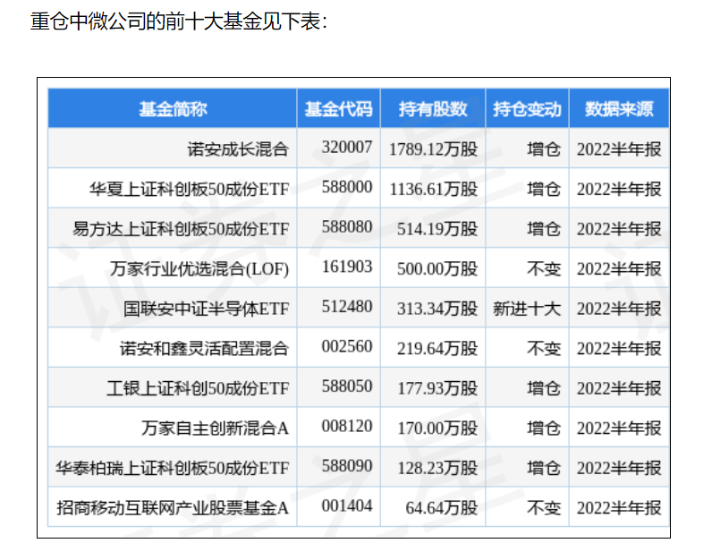Click fund code 008120

pyautogui.click(x=347, y=426)
